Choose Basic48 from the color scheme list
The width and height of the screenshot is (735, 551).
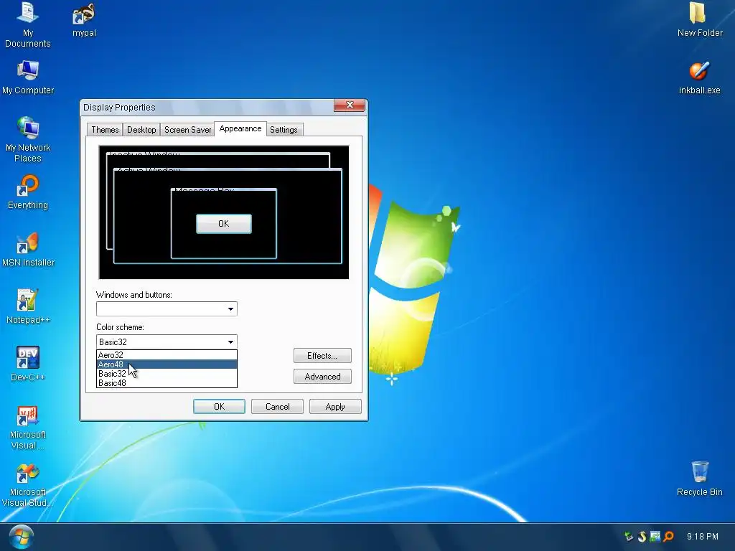point(167,383)
